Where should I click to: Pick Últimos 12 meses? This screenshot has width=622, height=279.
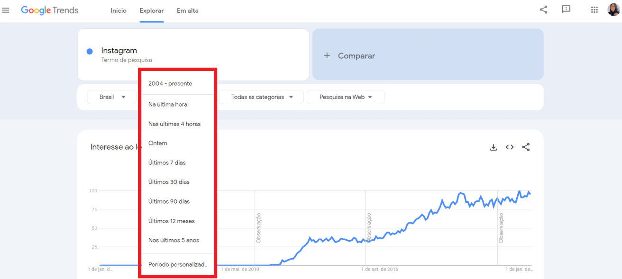click(177, 221)
